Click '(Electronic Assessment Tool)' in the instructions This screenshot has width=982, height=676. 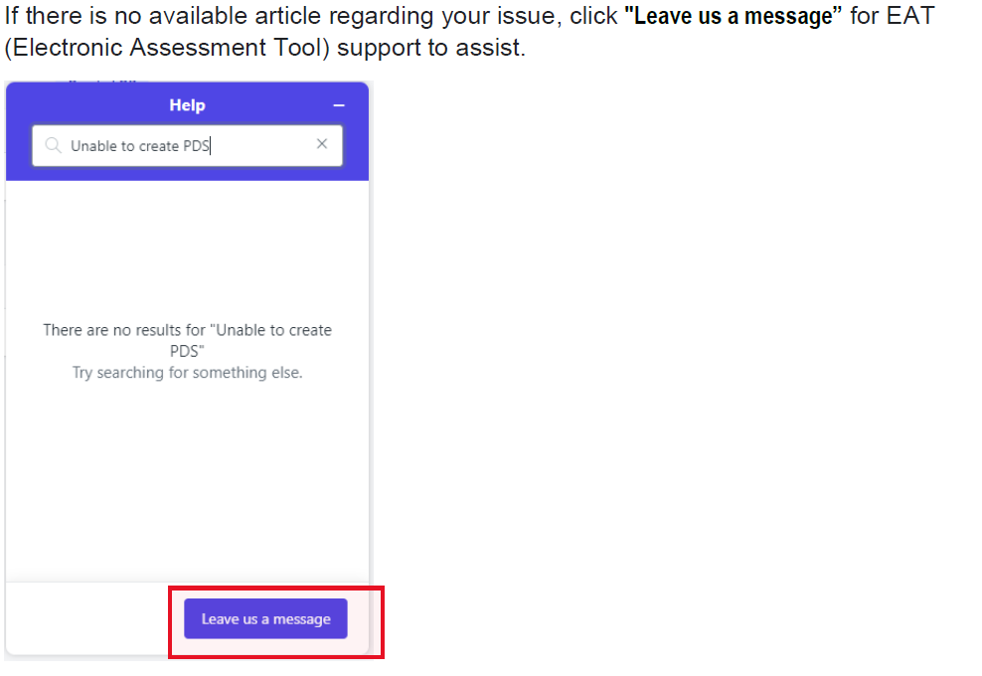pos(167,48)
